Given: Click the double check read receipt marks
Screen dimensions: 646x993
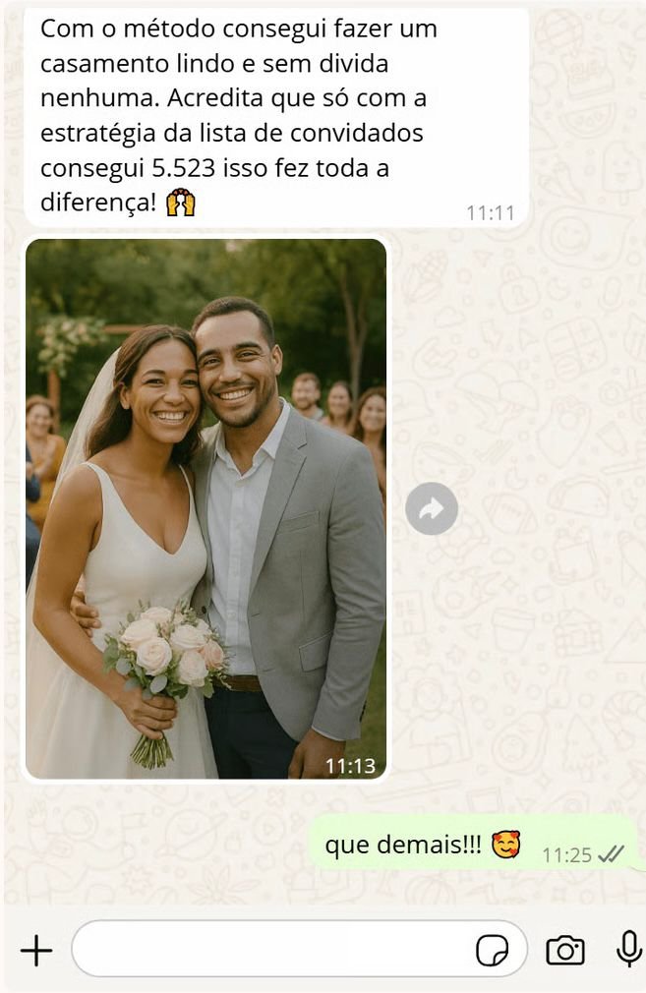Looking at the screenshot, I should [x=612, y=854].
